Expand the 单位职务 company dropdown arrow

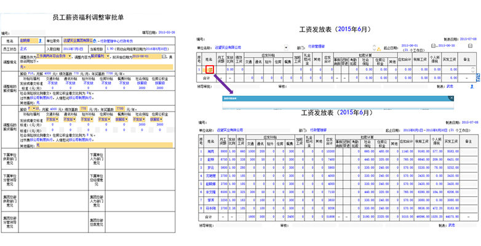(x=95, y=40)
